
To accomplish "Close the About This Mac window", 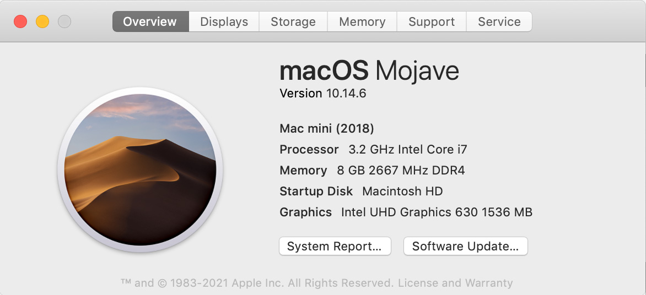I will click(x=20, y=21).
